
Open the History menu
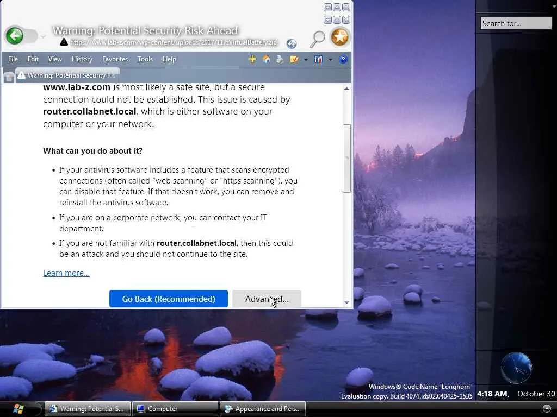[82, 59]
